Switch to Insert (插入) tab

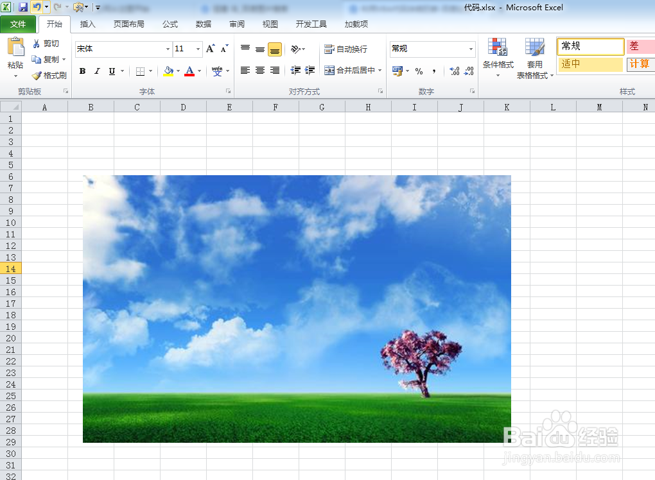(88, 24)
